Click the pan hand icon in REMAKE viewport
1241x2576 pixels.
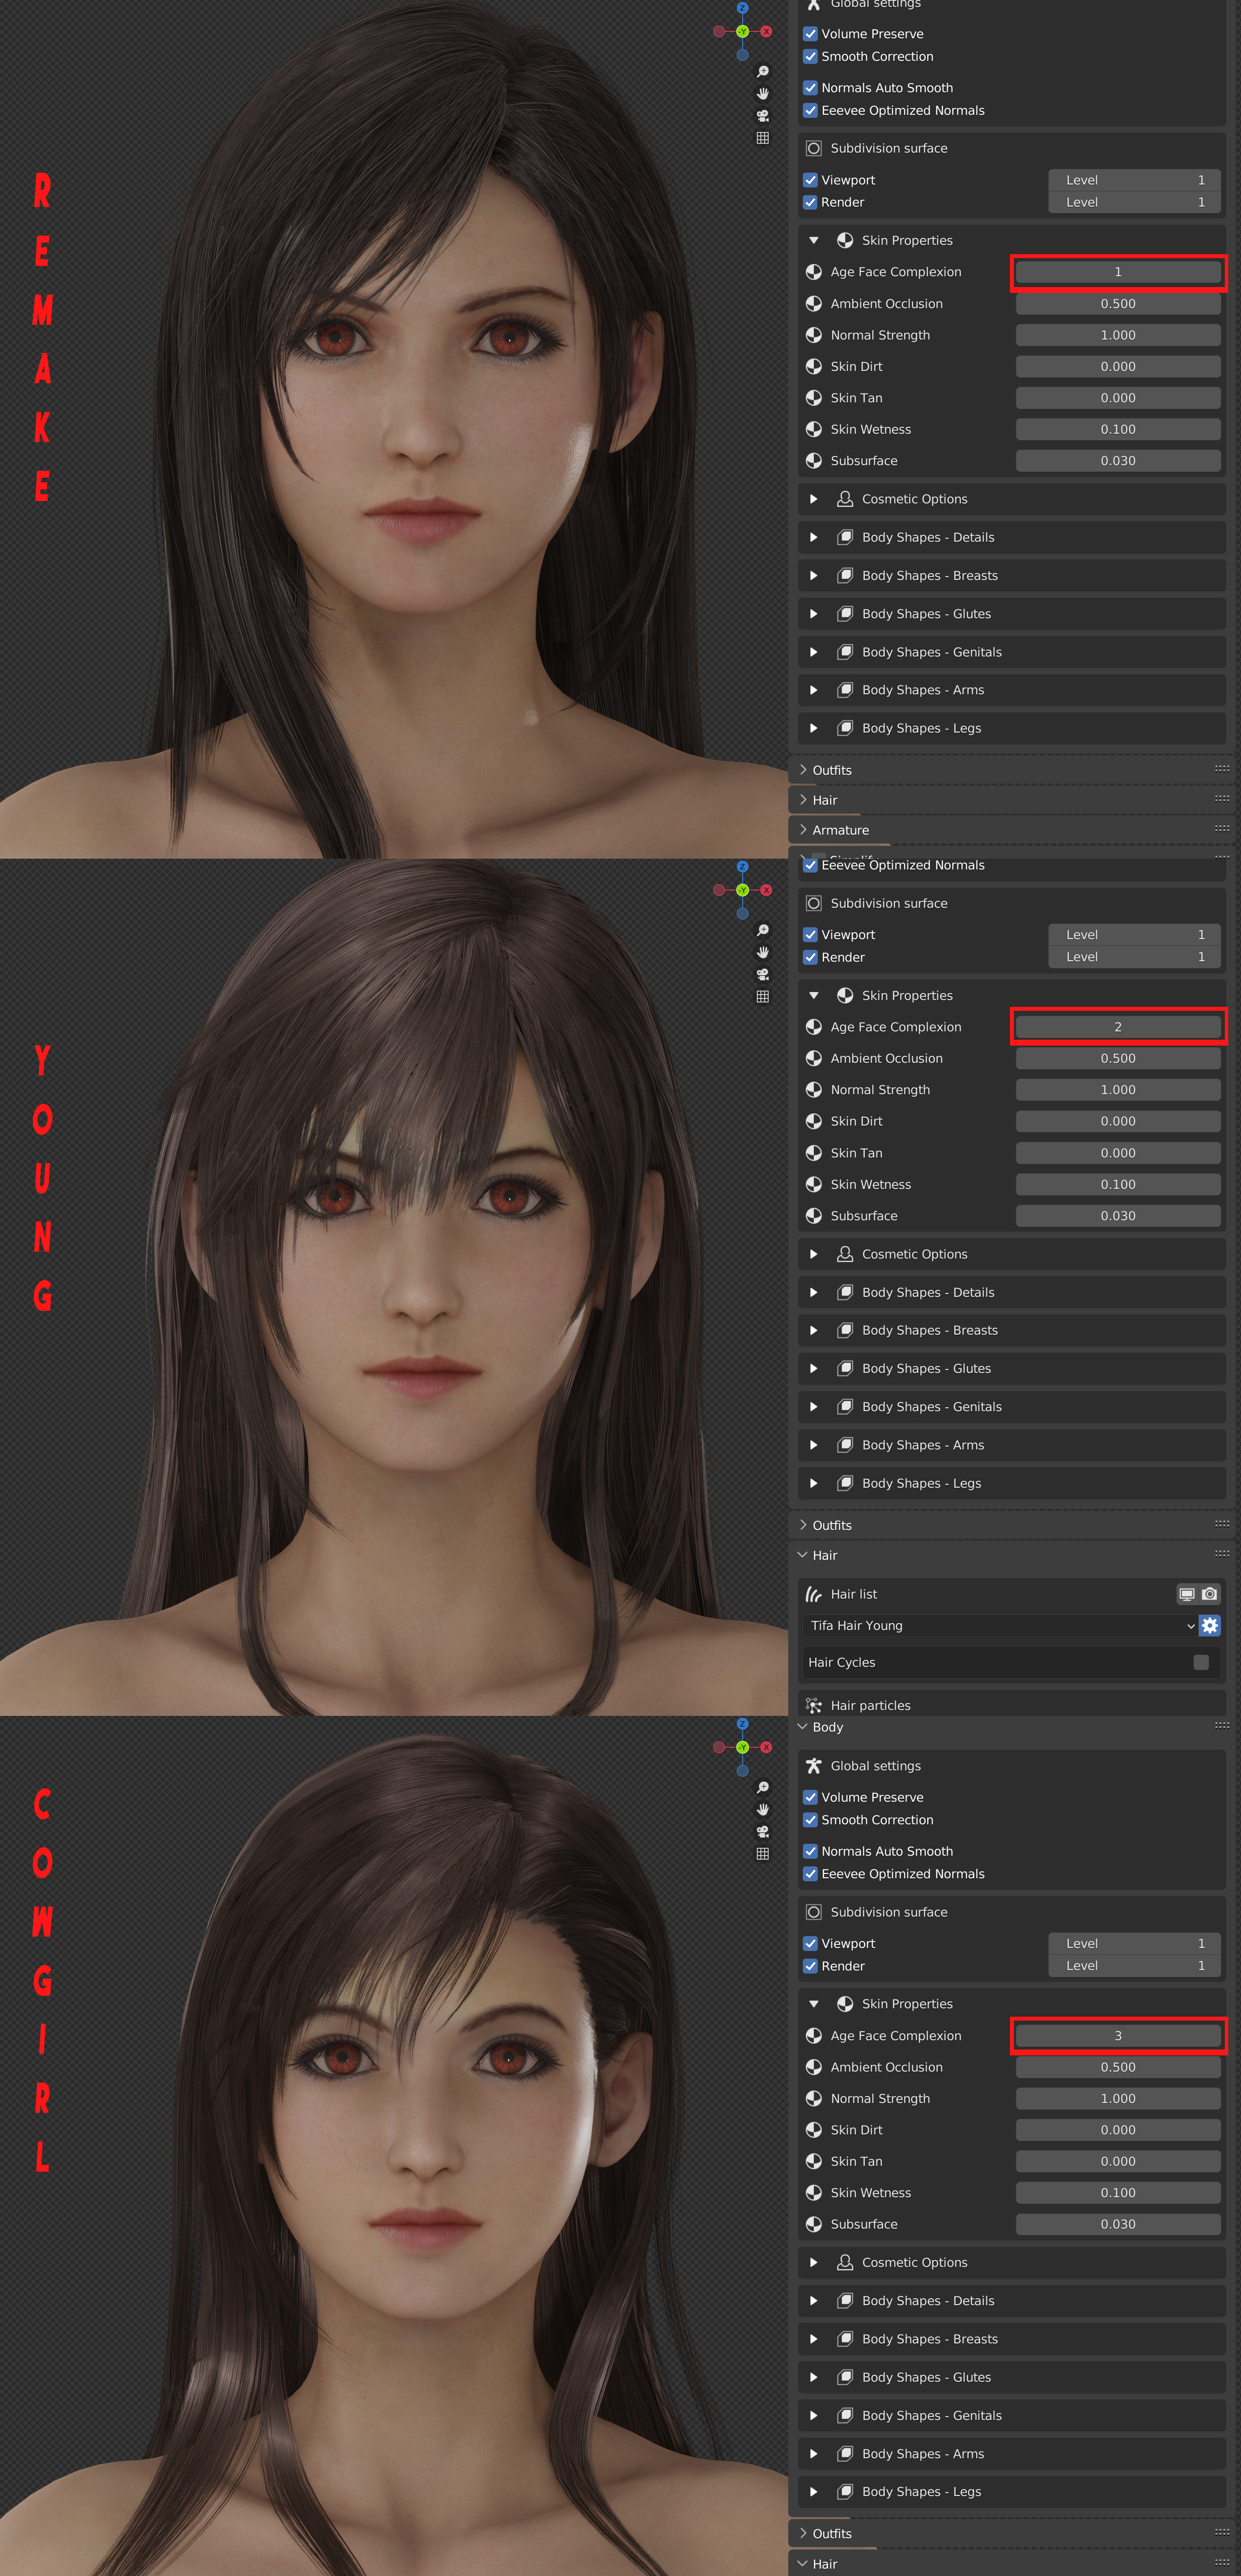point(763,94)
